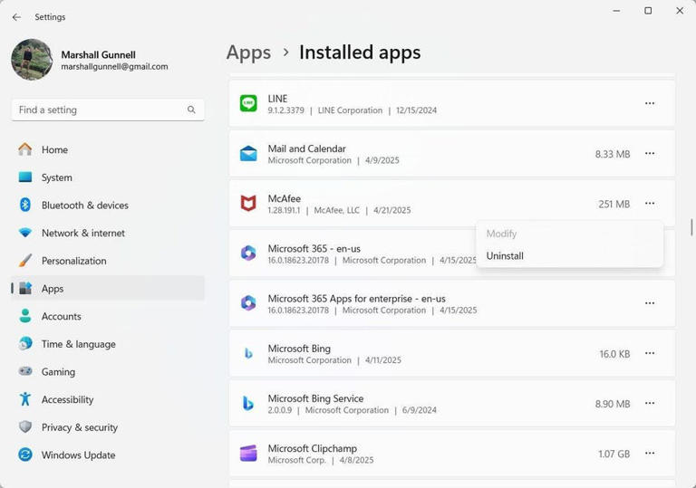This screenshot has height=488, width=696.
Task: Click the Find a setting search box
Action: (100, 110)
